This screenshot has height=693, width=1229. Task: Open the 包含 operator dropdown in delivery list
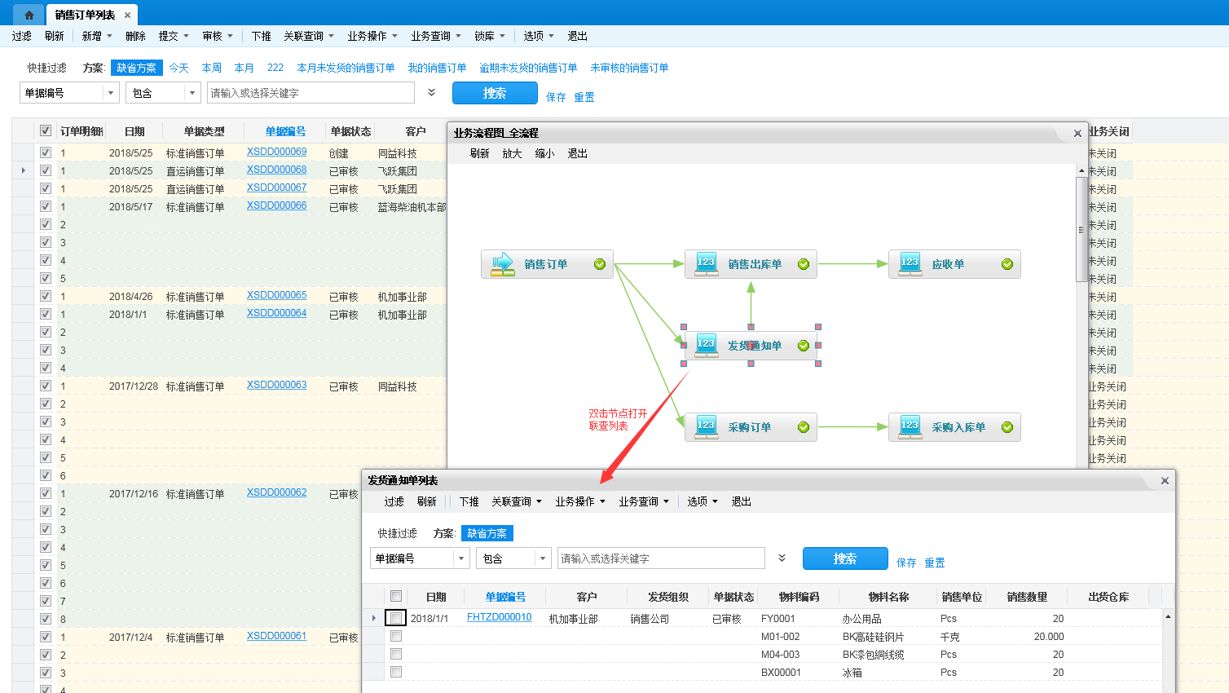[x=543, y=558]
